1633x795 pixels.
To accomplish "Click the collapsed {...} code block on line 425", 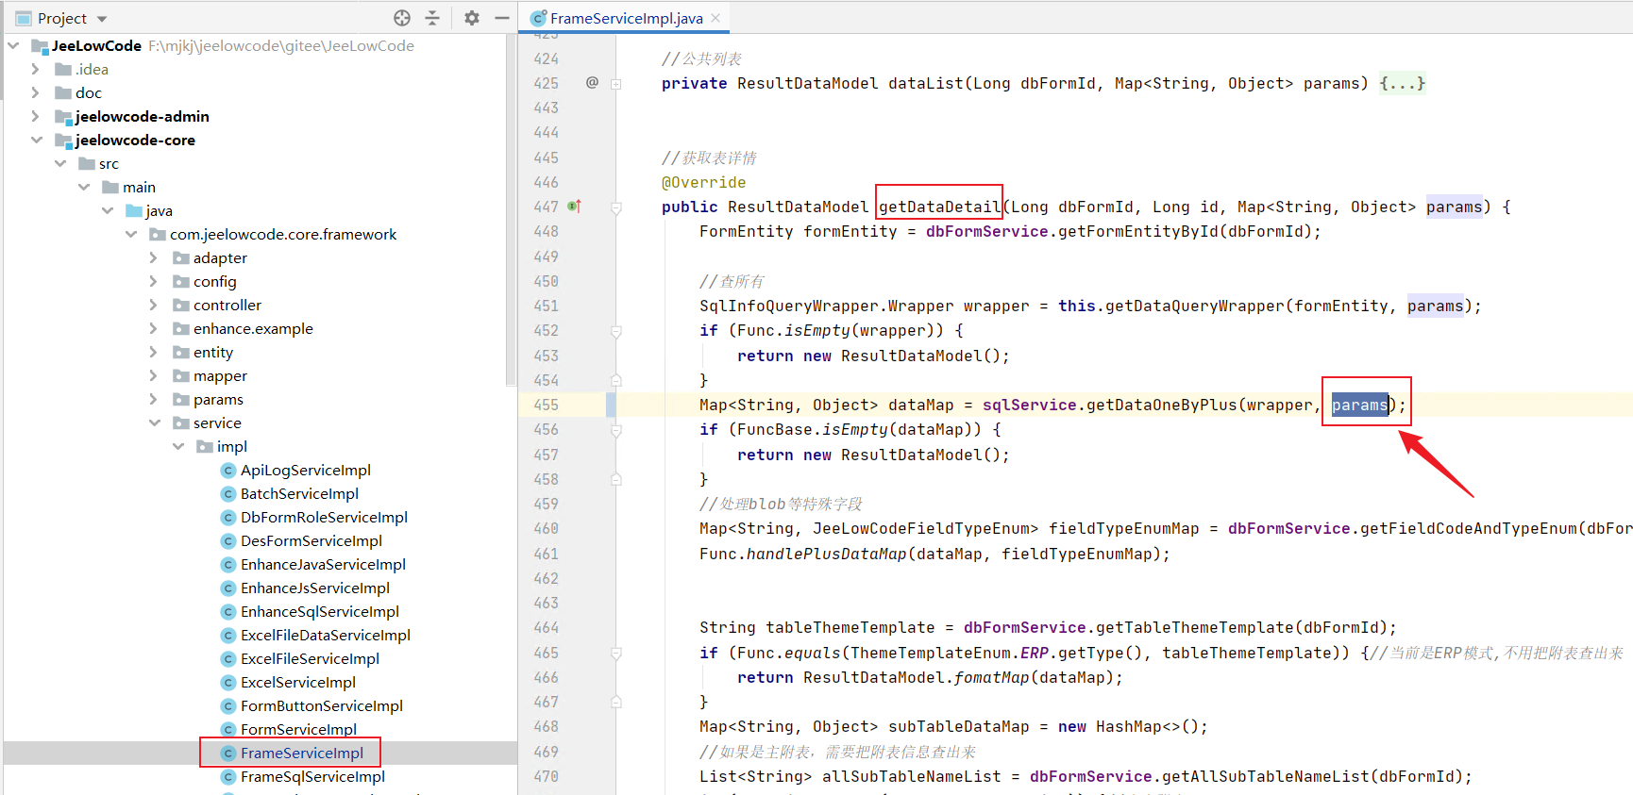I will pos(1402,84).
